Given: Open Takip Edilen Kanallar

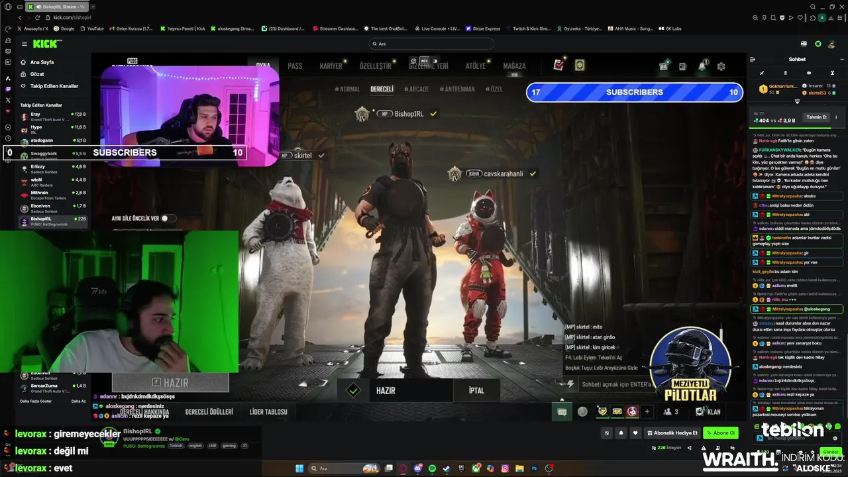Looking at the screenshot, I should click(x=54, y=86).
